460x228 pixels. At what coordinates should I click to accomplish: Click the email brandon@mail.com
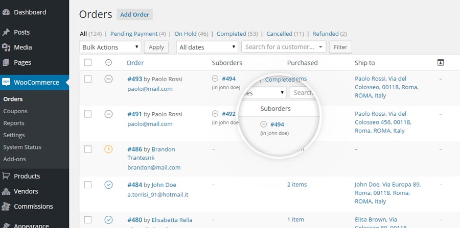point(154,168)
